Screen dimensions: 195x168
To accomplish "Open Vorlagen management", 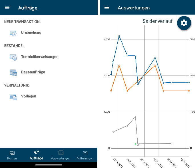I will point(29,96).
